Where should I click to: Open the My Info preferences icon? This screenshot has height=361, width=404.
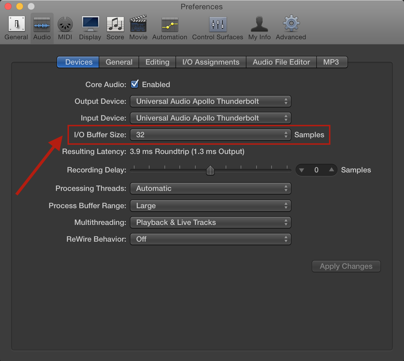pyautogui.click(x=259, y=24)
